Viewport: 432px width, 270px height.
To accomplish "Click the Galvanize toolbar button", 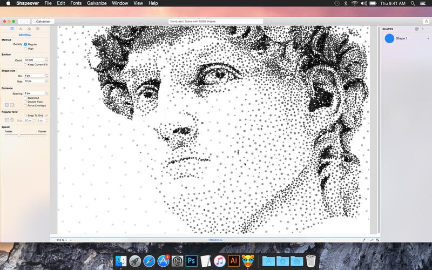I will (43, 21).
